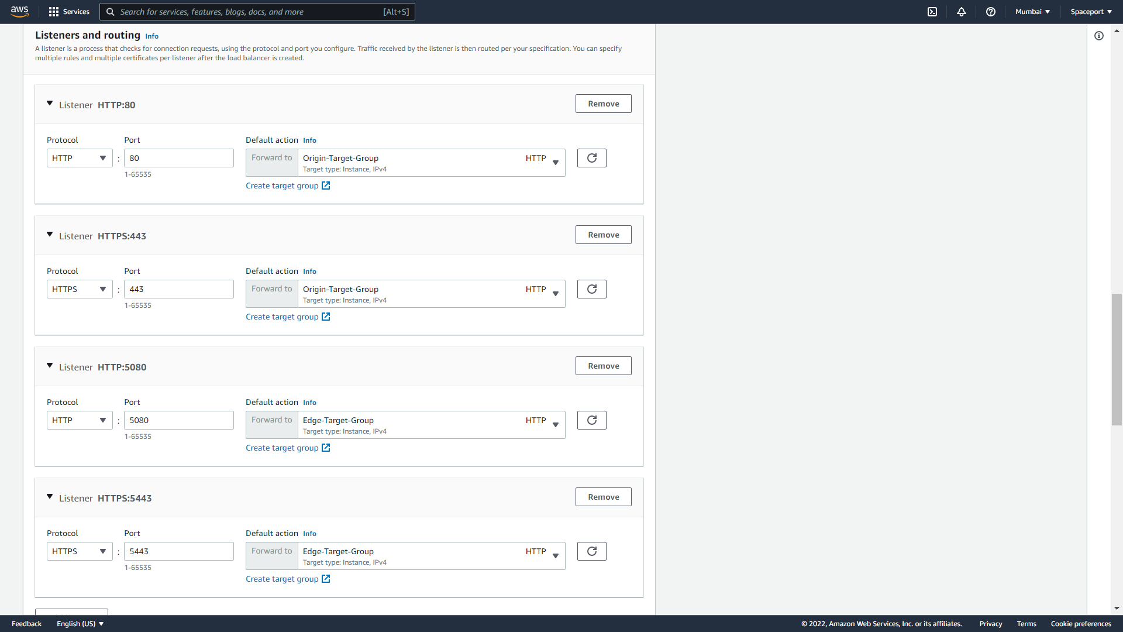Remove the HTTPS:443 listener
1123x632 pixels.
[604, 235]
